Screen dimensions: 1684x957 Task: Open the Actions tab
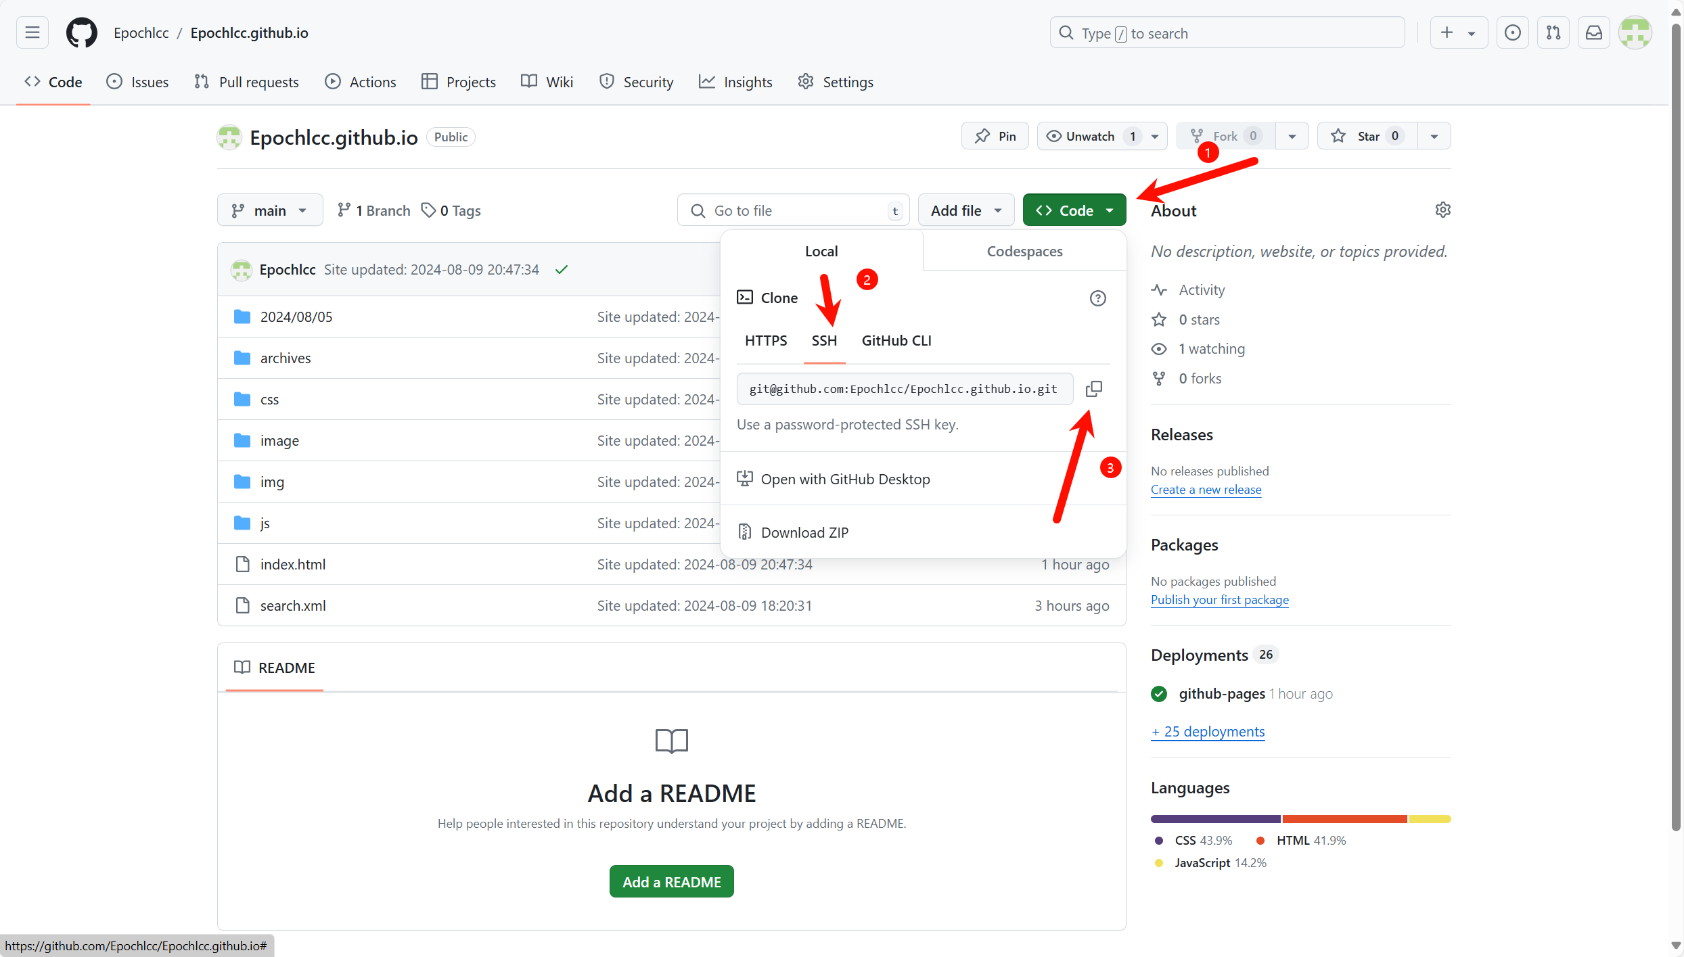361,82
